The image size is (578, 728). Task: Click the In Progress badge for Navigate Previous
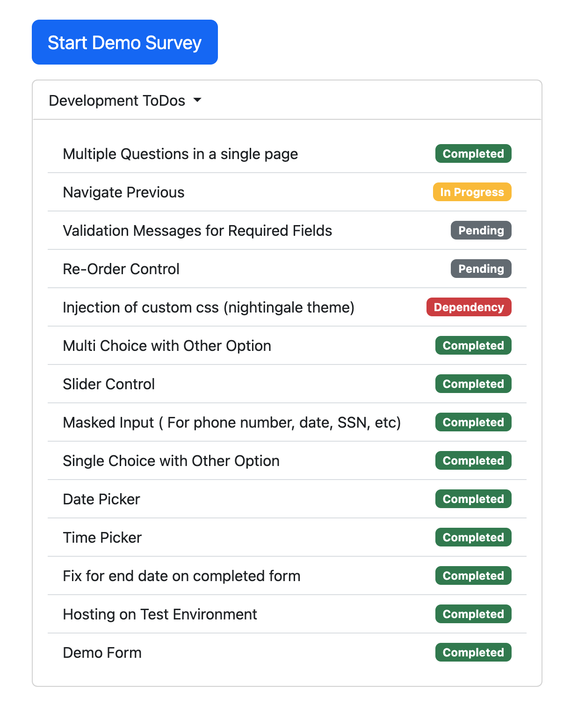(471, 192)
